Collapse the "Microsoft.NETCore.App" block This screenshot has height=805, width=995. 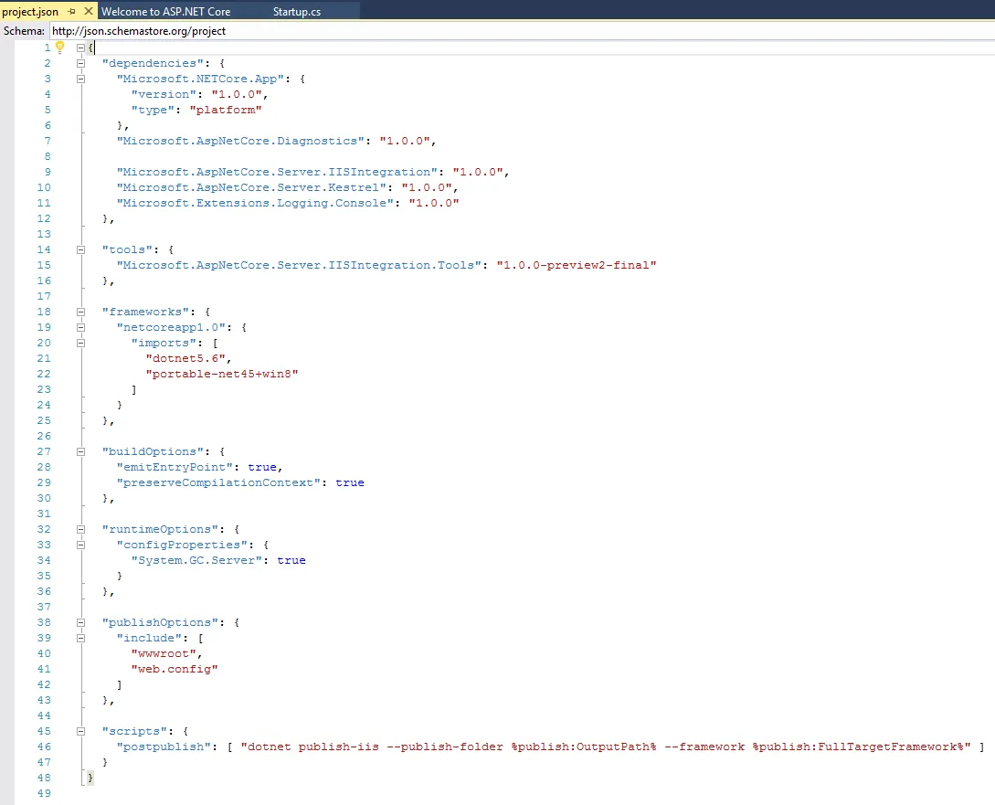(80, 79)
